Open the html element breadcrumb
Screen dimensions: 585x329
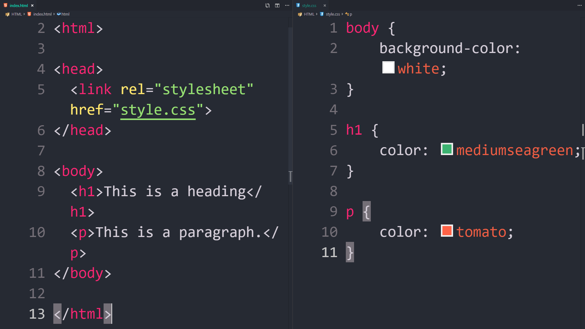pyautogui.click(x=65, y=14)
